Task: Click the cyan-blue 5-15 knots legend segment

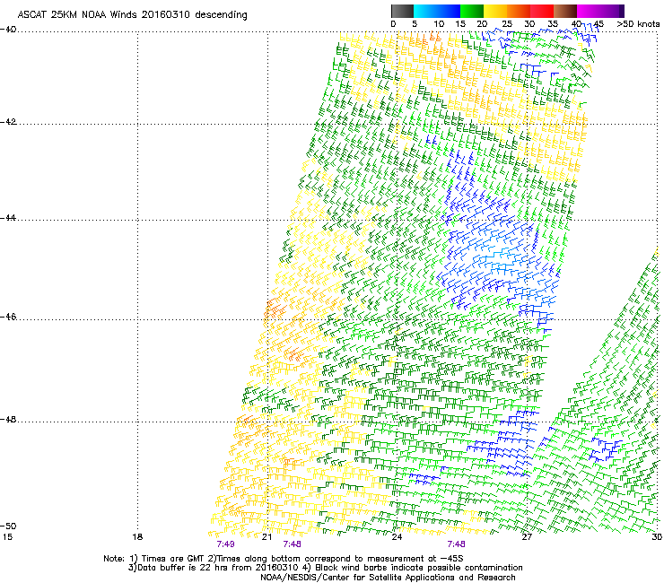Action: pos(437,11)
